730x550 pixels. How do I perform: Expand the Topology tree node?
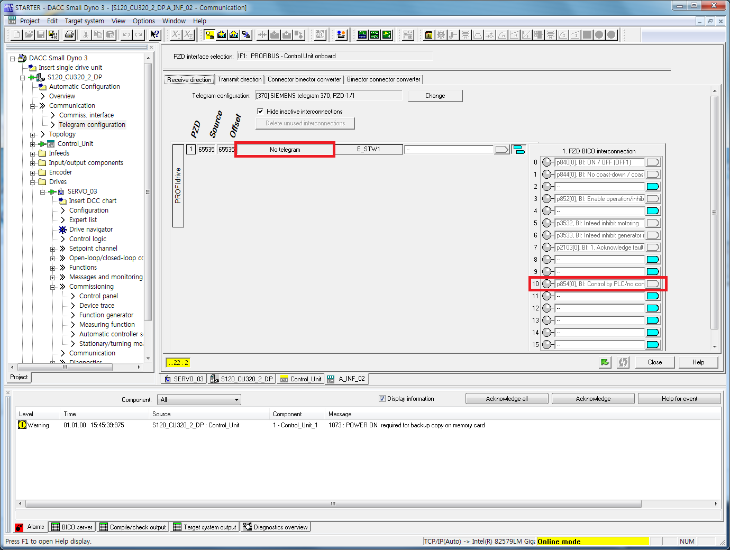coord(32,134)
